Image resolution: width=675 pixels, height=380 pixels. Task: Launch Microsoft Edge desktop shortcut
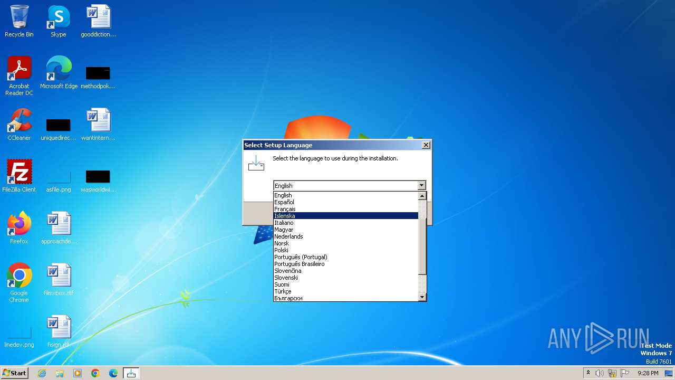click(x=59, y=73)
